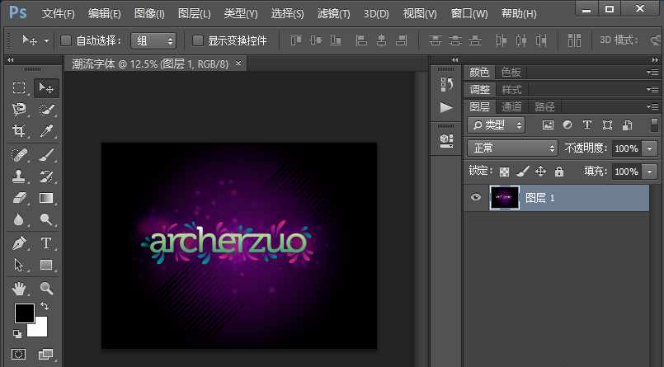664x367 pixels.
Task: Activate the Hand tool
Action: tap(19, 288)
